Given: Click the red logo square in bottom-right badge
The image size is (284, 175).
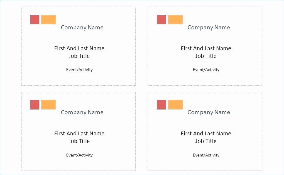Looking at the screenshot, I should point(161,105).
